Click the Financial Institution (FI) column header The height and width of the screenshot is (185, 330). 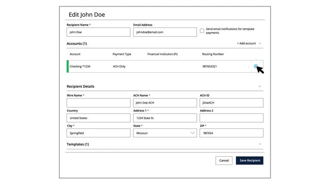162,54
